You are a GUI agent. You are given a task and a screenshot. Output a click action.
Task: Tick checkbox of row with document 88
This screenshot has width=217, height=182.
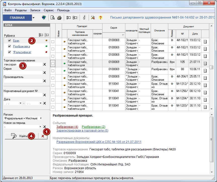(53, 71)
